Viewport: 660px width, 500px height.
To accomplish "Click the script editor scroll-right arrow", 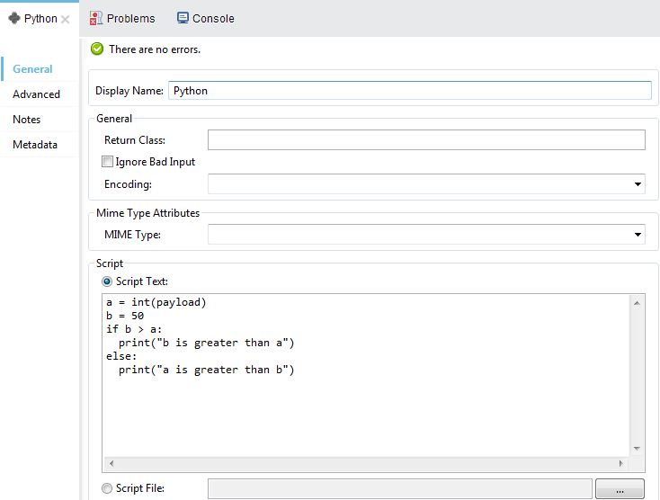I will pos(620,463).
